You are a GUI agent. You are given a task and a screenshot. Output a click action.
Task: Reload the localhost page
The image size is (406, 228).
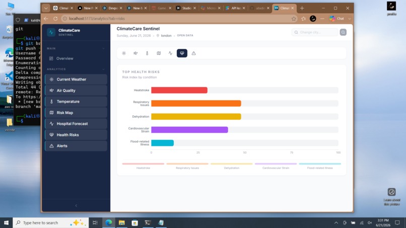coord(55,19)
